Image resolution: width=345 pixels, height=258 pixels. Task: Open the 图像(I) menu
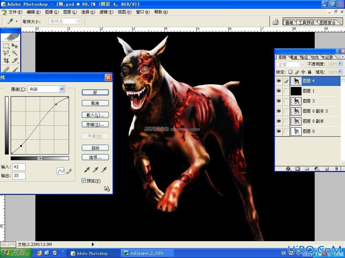coord(52,12)
